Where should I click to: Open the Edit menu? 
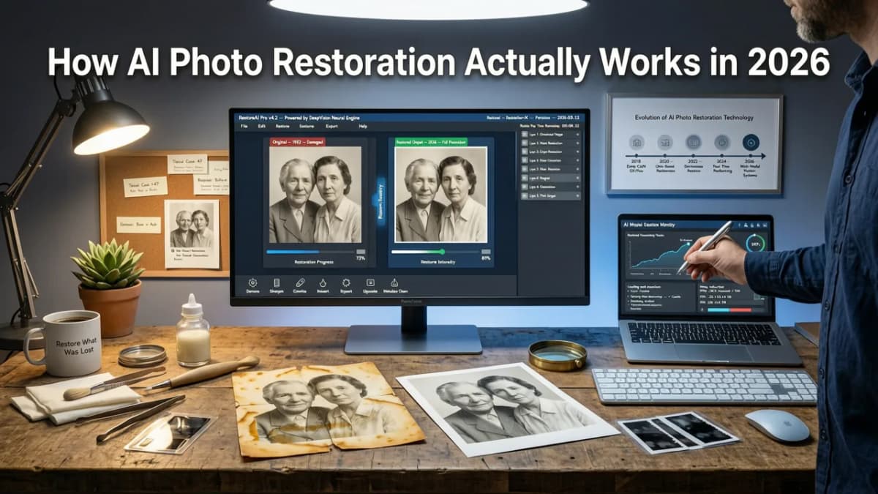[262, 126]
